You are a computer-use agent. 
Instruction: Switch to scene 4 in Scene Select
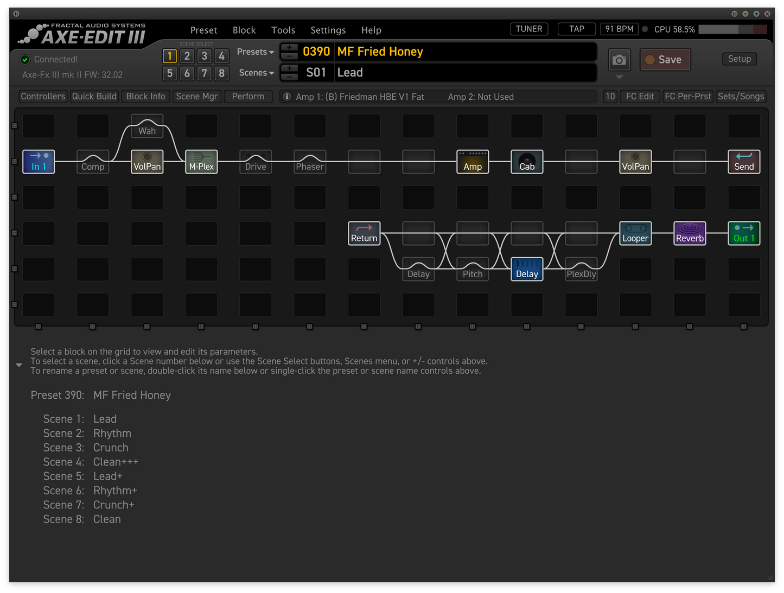[x=222, y=56]
